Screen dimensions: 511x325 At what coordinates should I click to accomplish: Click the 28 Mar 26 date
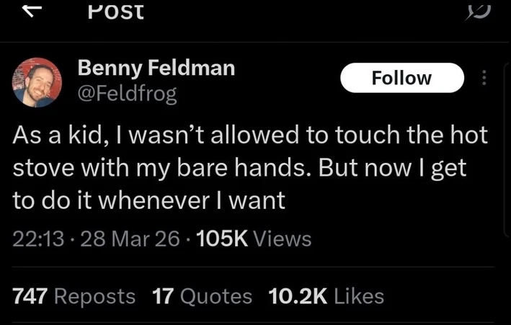(x=130, y=239)
